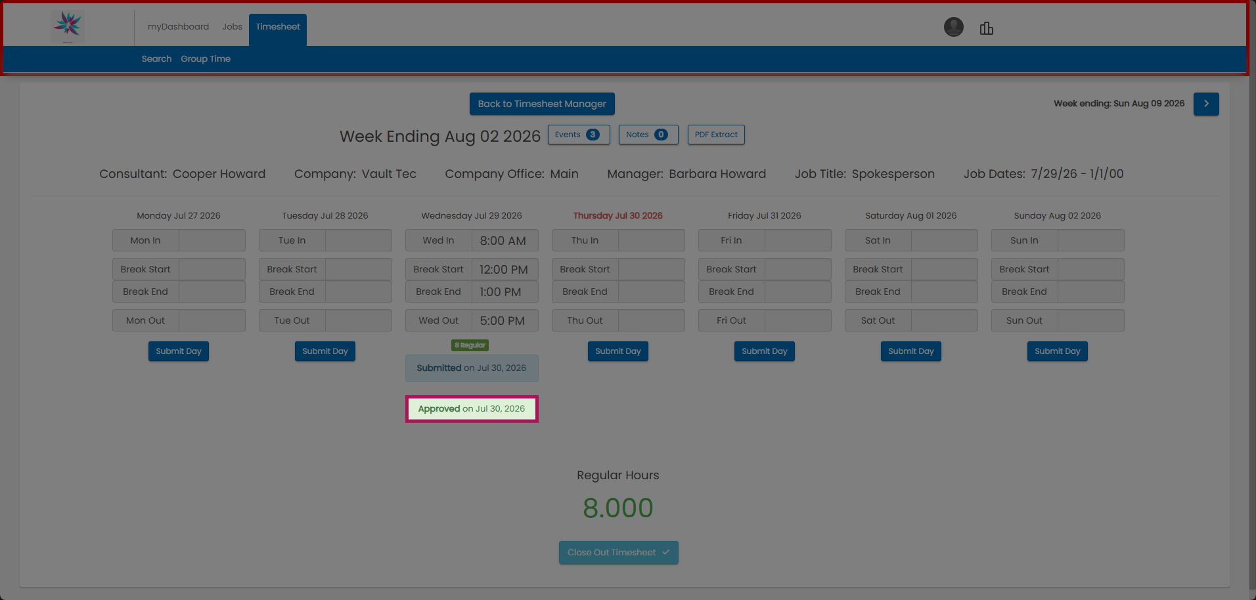Screen dimensions: 1256x600
Task: Click the Approved on Jul 30, 2026 status
Action: pyautogui.click(x=472, y=409)
